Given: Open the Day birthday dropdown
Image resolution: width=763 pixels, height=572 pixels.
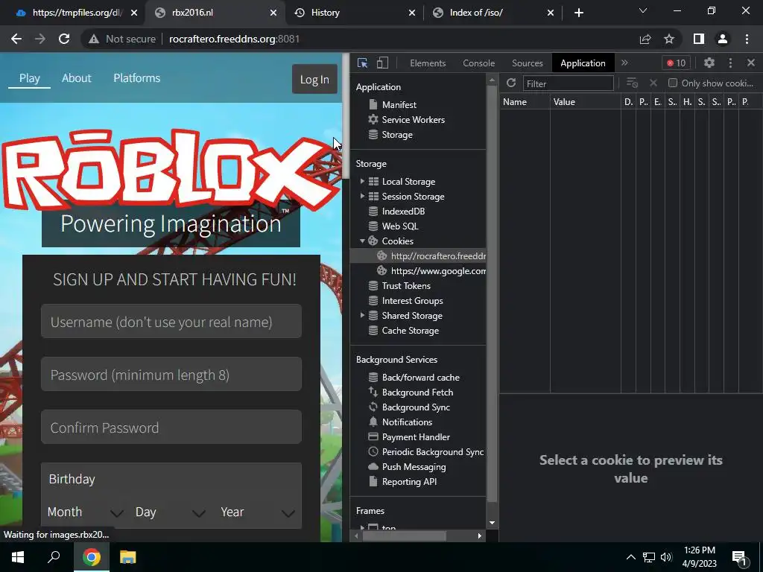Looking at the screenshot, I should (x=170, y=512).
